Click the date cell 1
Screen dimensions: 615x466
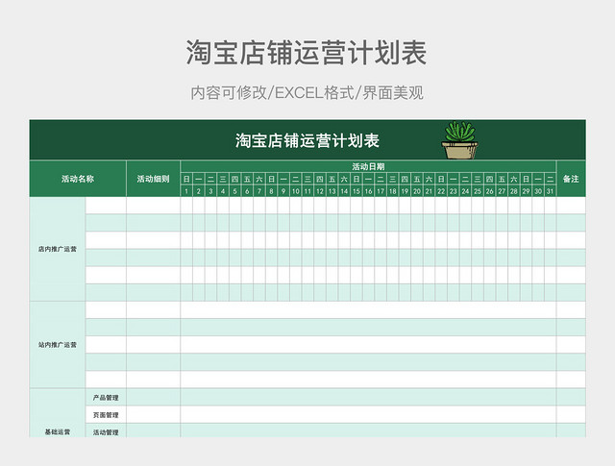tap(186, 191)
